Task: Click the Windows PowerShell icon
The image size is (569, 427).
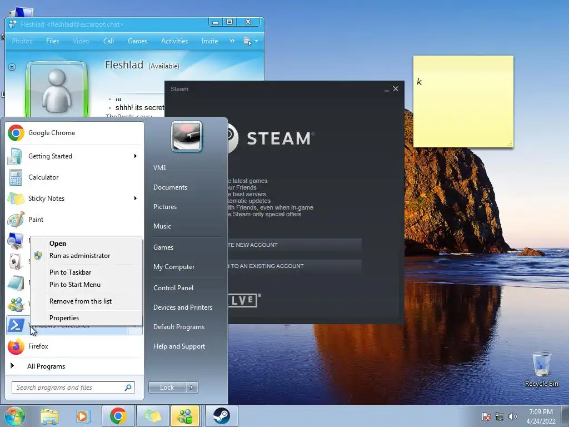Action: 16,325
